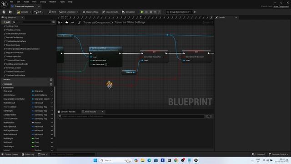Open the Tools menu
This screenshot has width=291, height=164.
(62, 2)
